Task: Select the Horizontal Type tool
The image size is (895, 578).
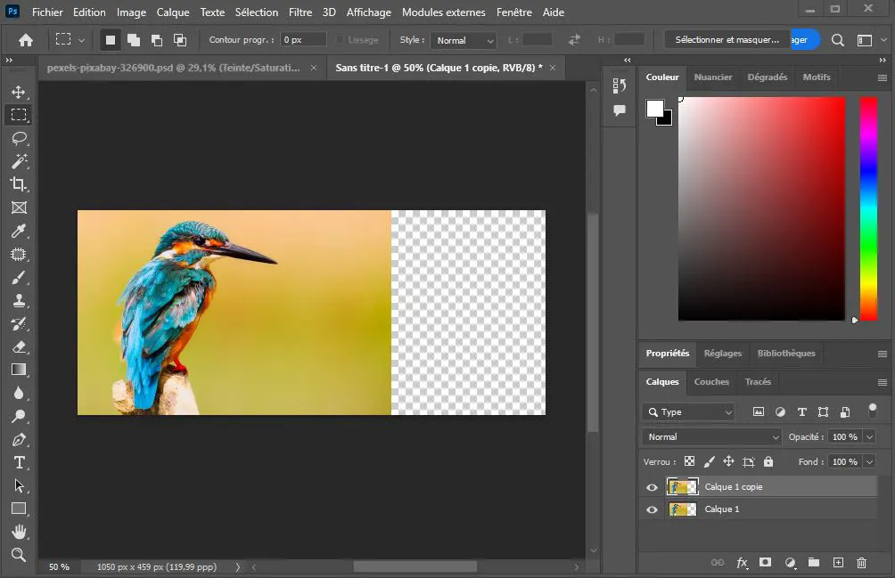Action: [19, 462]
